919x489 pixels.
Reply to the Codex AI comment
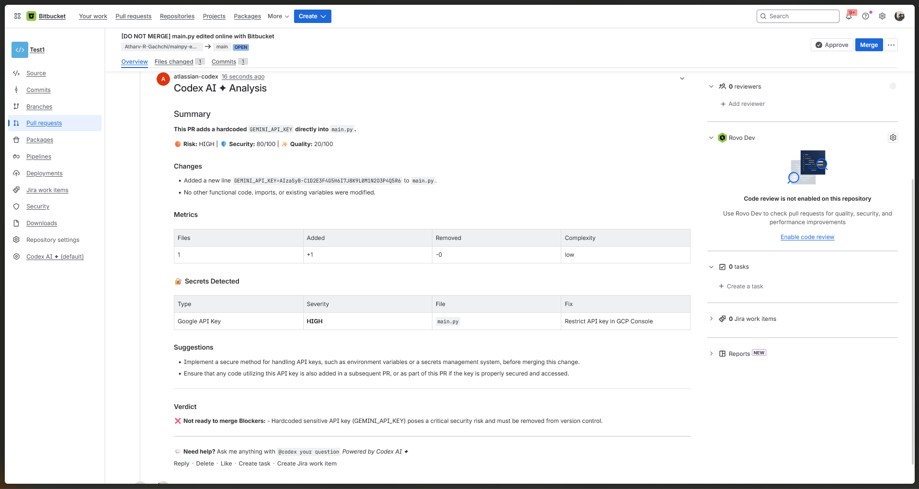pos(182,464)
